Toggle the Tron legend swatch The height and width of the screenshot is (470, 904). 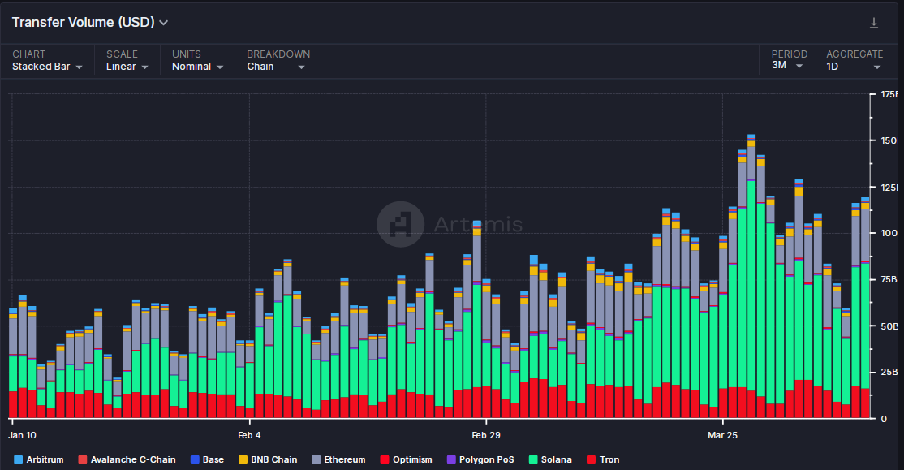(591, 459)
